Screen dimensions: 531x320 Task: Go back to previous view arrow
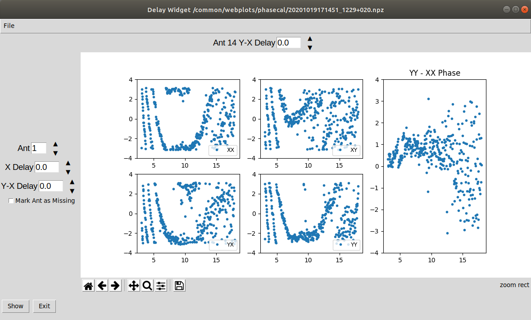point(102,286)
